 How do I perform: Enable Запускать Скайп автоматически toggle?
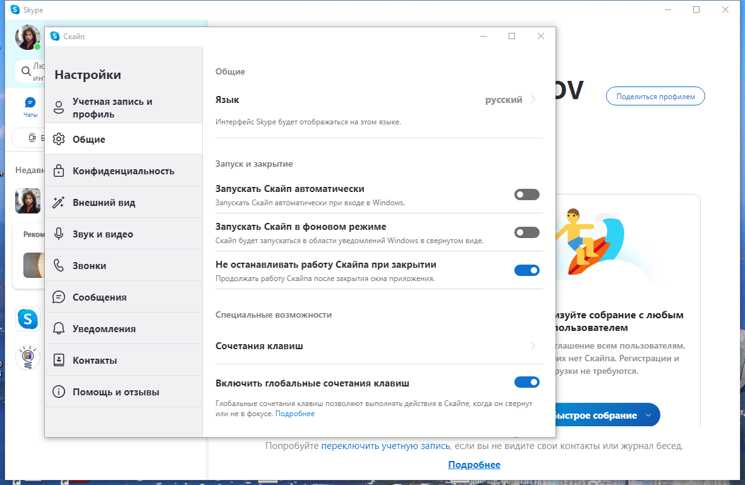click(526, 195)
